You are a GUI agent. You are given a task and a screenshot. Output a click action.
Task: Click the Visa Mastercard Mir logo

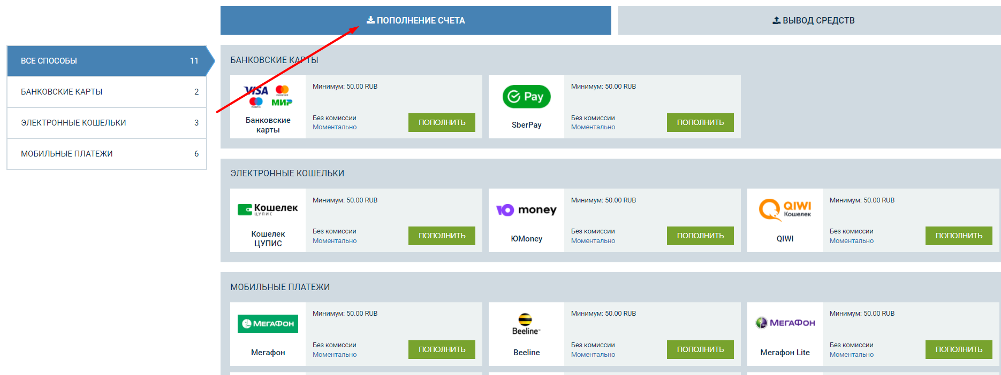tap(268, 96)
